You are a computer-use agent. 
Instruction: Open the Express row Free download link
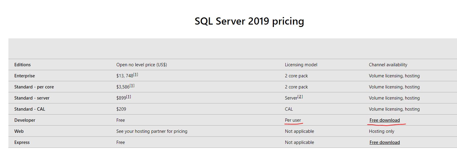(x=384, y=142)
